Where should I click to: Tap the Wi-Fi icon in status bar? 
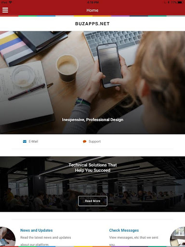(x=11, y=2)
